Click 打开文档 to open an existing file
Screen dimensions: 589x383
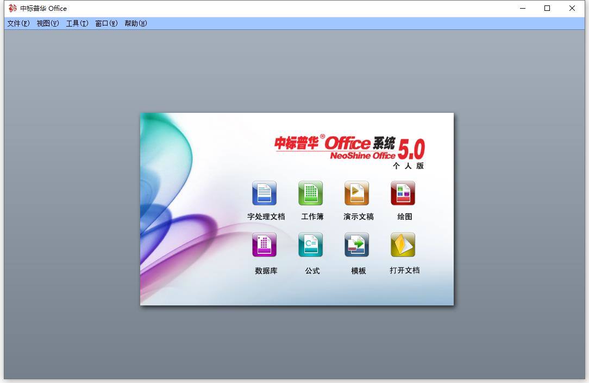[x=404, y=245]
